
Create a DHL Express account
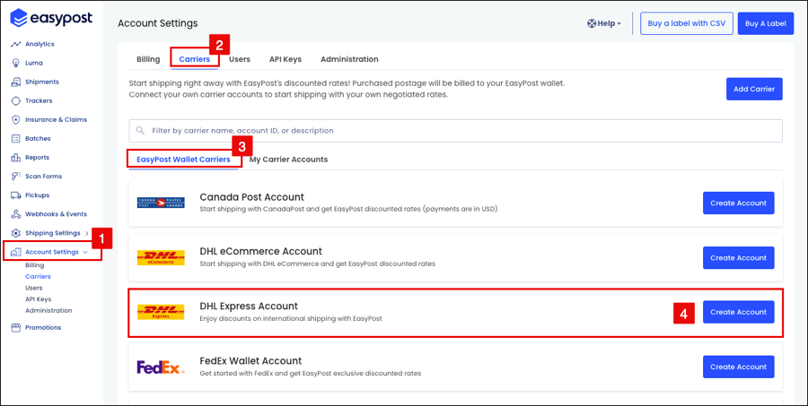click(739, 313)
